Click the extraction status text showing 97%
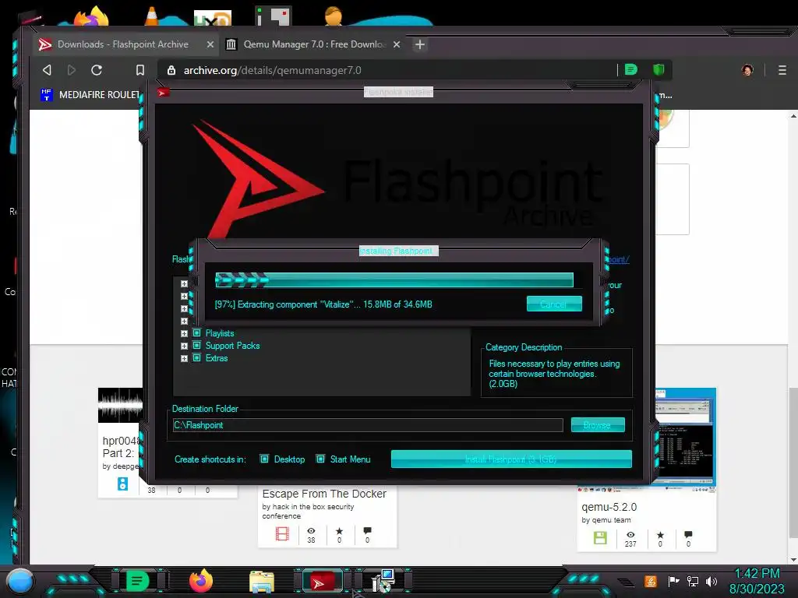The height and width of the screenshot is (598, 798). (x=323, y=304)
